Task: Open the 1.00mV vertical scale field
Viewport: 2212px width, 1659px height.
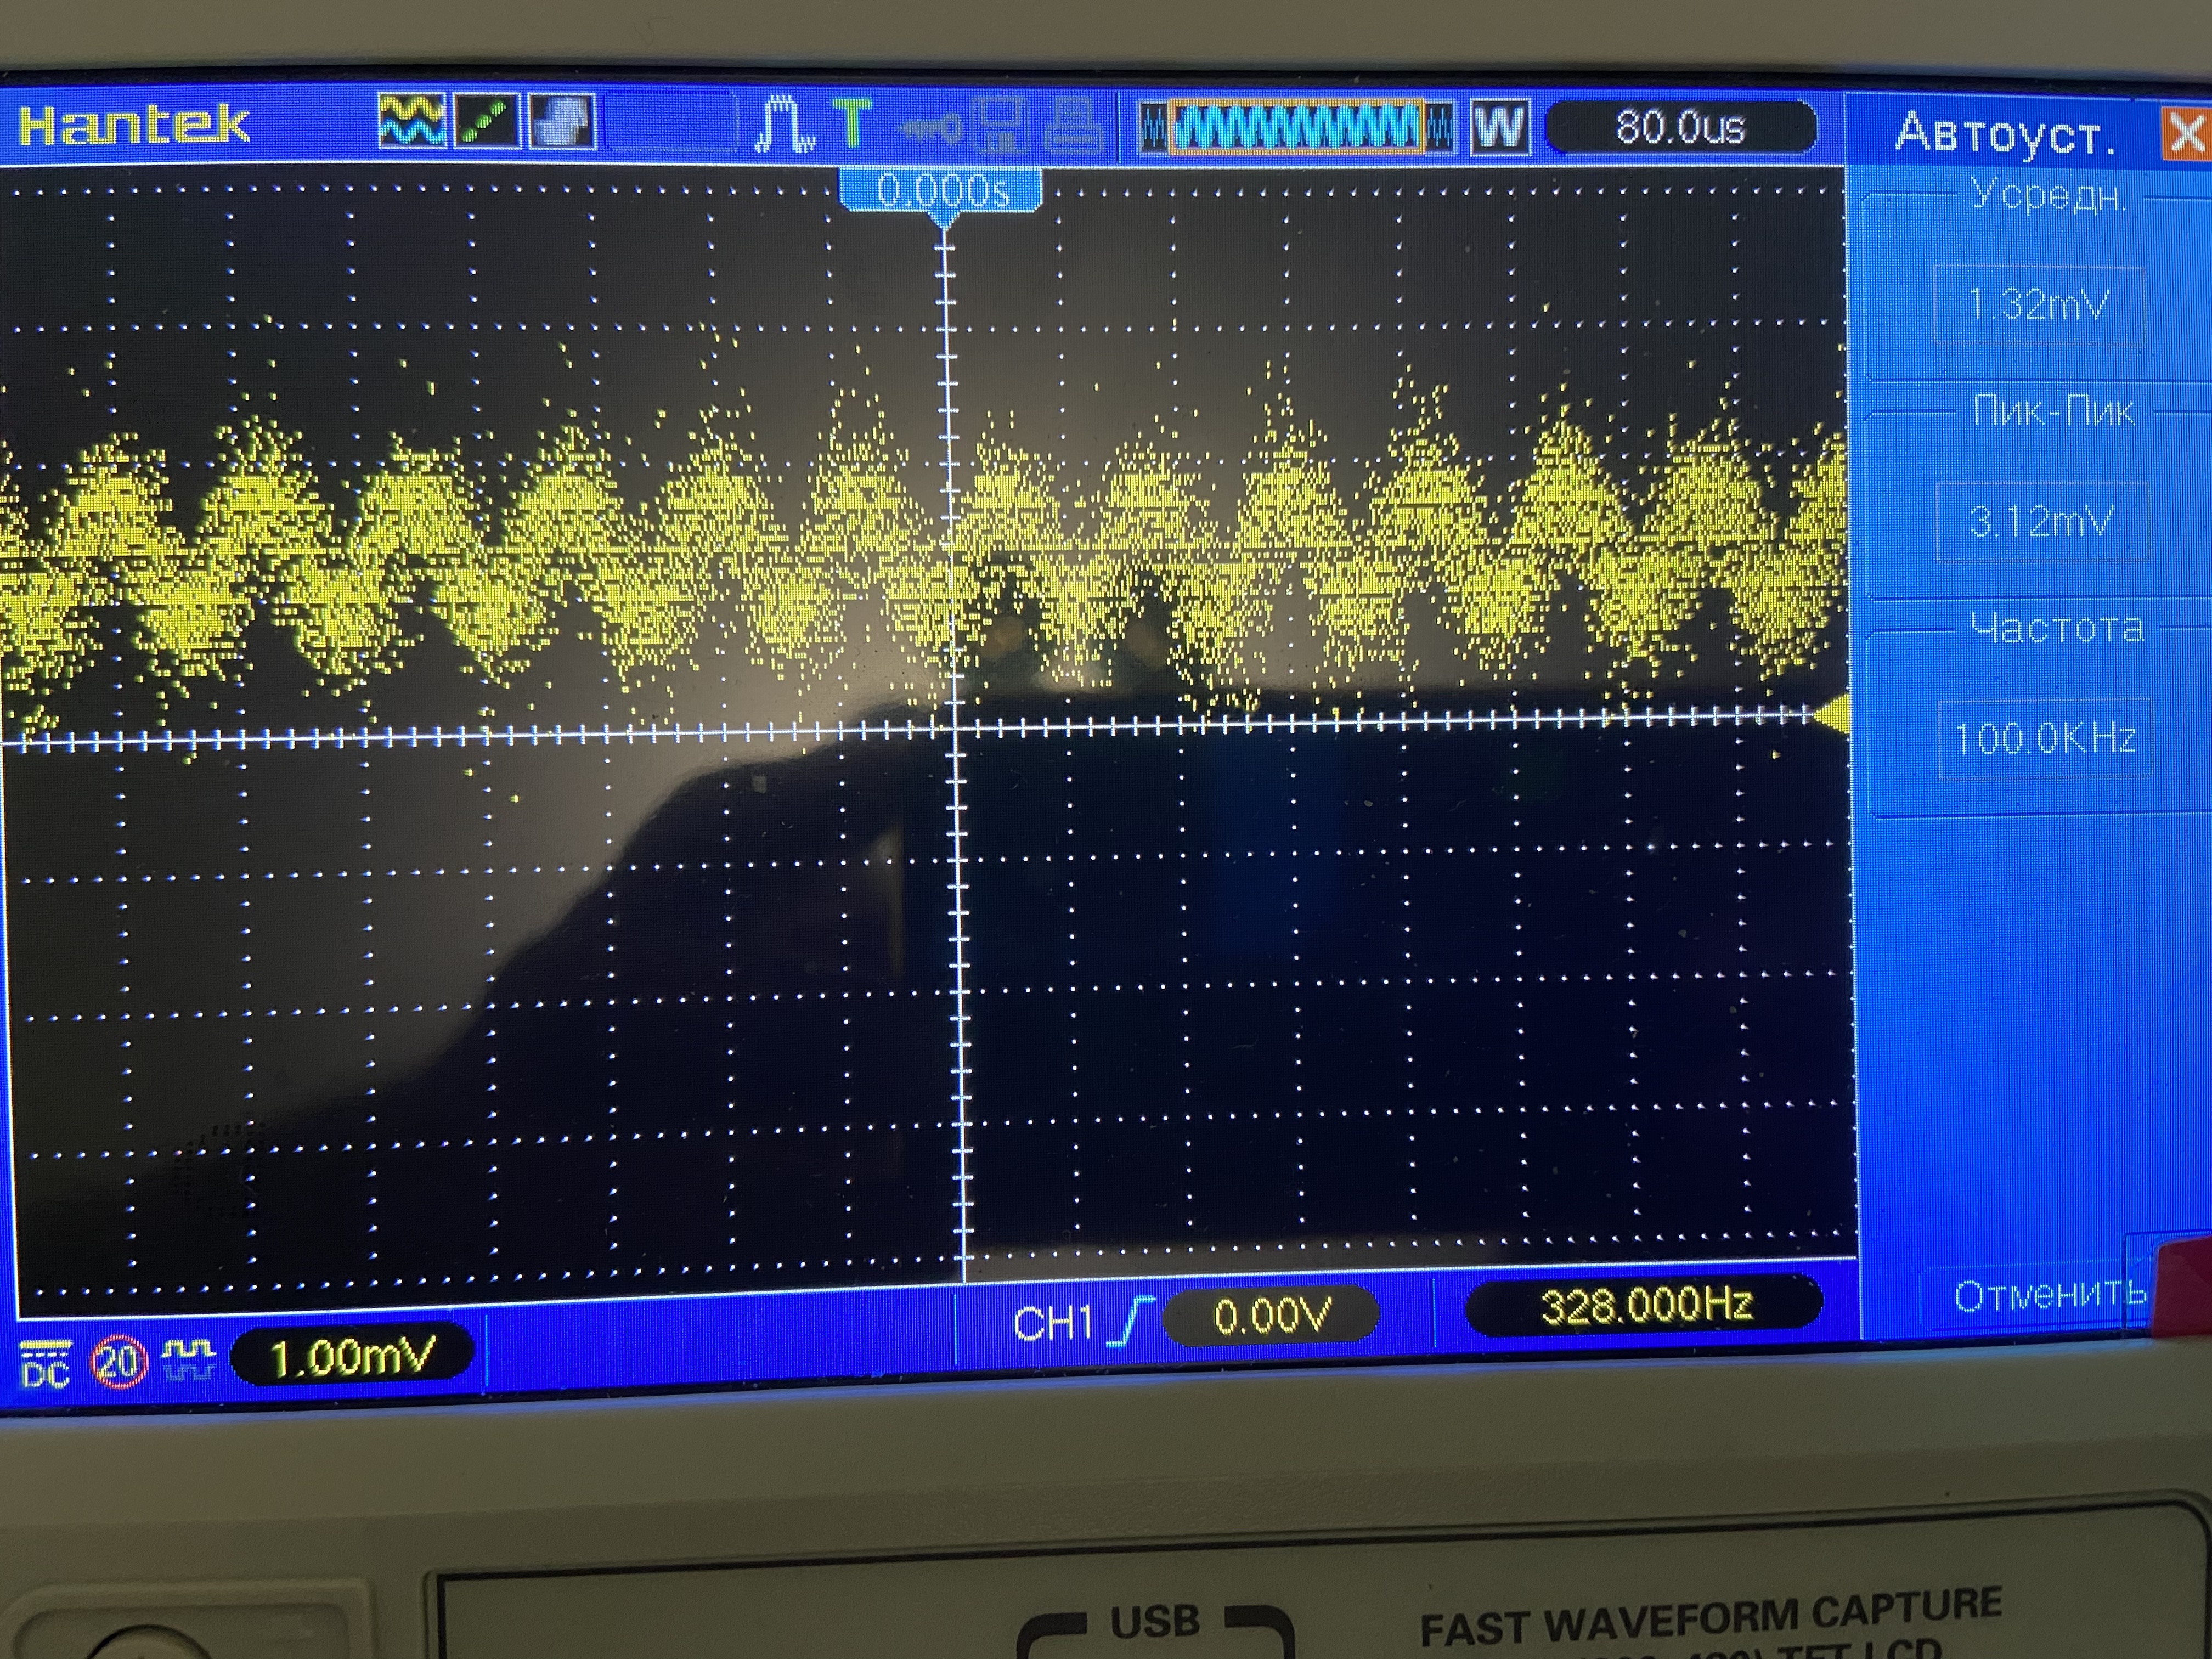Action: coord(351,1357)
